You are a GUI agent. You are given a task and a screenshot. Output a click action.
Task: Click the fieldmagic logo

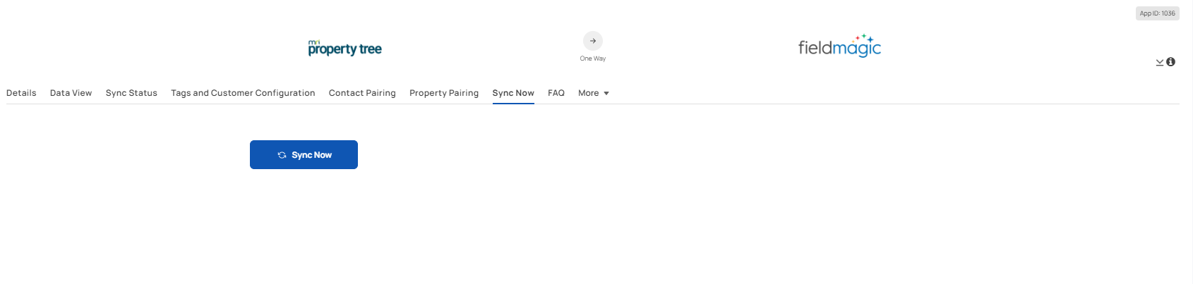click(839, 46)
